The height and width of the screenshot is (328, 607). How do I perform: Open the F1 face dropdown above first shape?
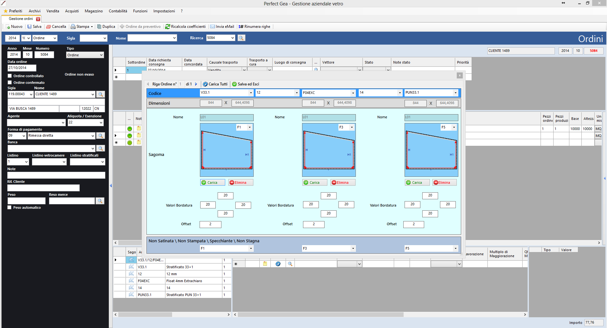pyautogui.click(x=250, y=127)
